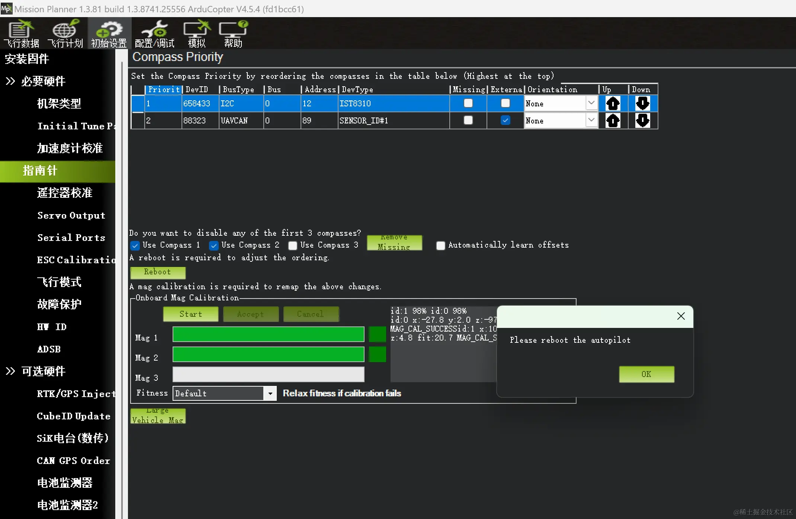Disable Use Compass 2 checkbox

[214, 245]
